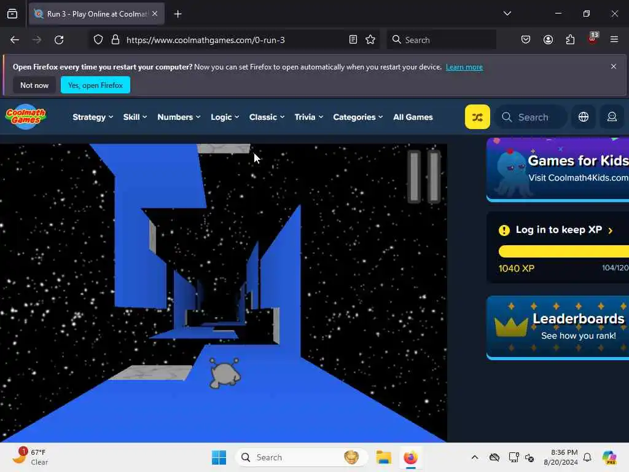Show hidden system tray icons
Viewport: 629px width, 472px height.
click(475, 457)
